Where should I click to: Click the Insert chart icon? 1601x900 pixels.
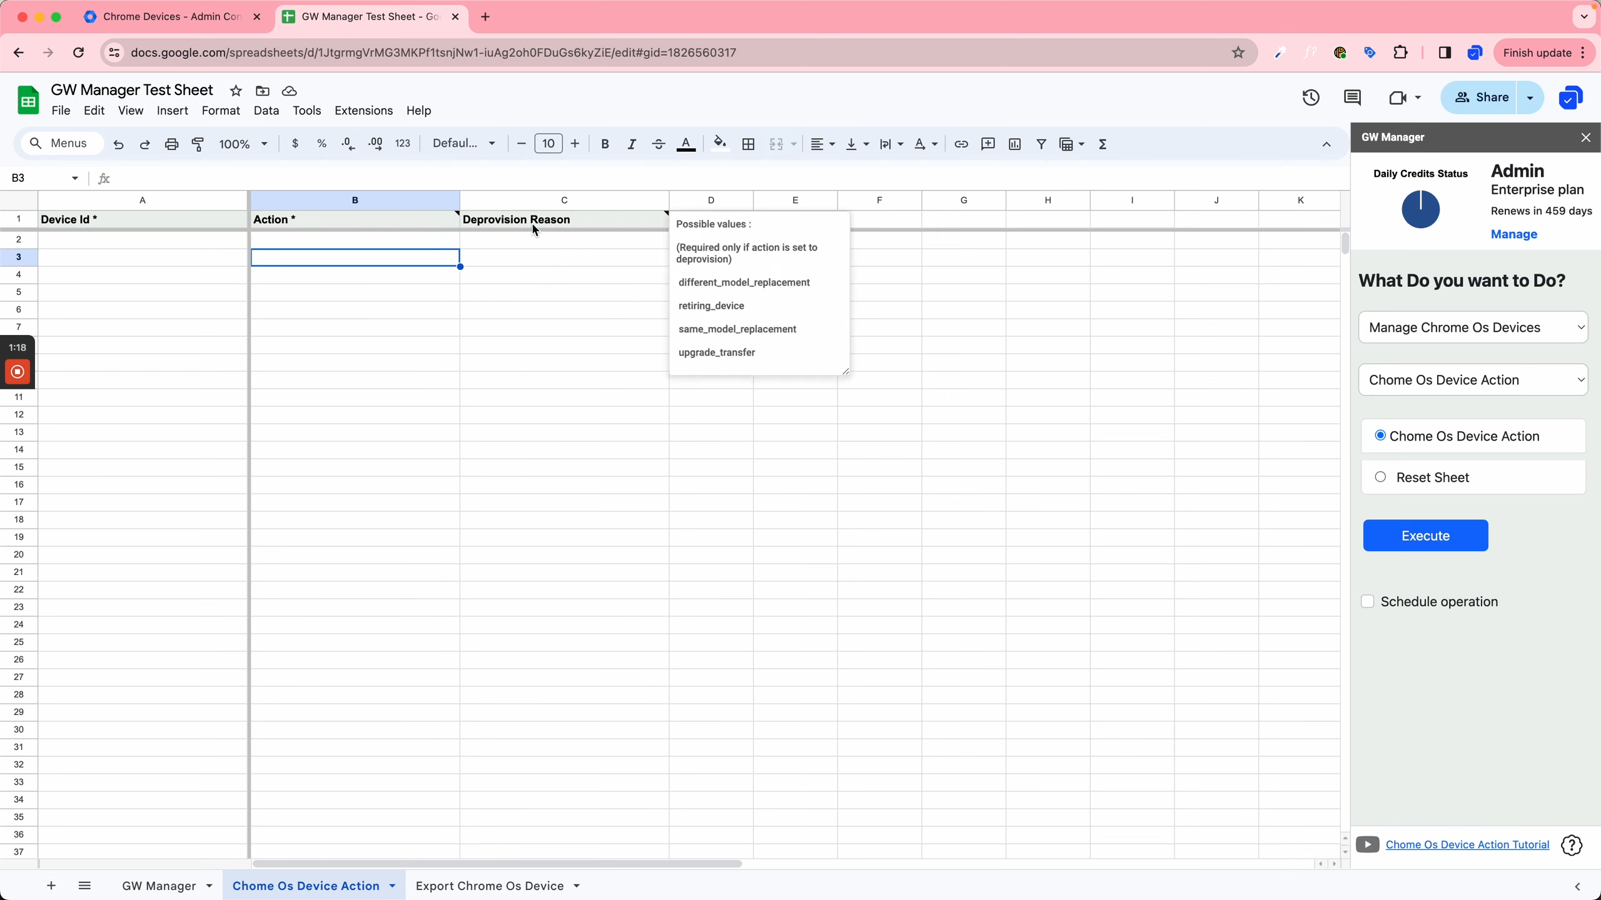(1014, 144)
